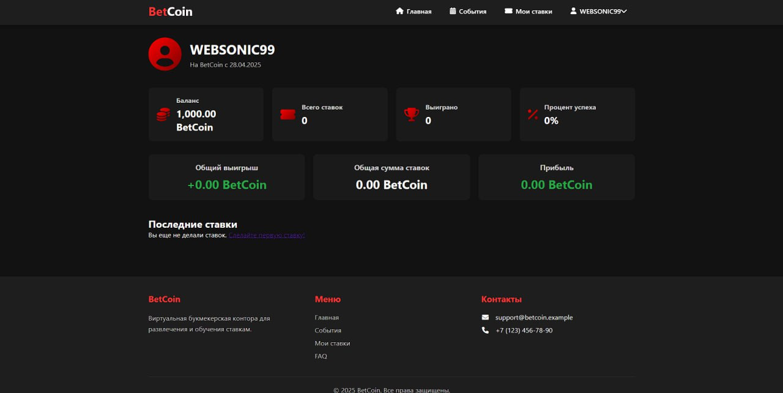The width and height of the screenshot is (783, 393).
Task: Click the Общая сумма ставок label
Action: click(391, 167)
